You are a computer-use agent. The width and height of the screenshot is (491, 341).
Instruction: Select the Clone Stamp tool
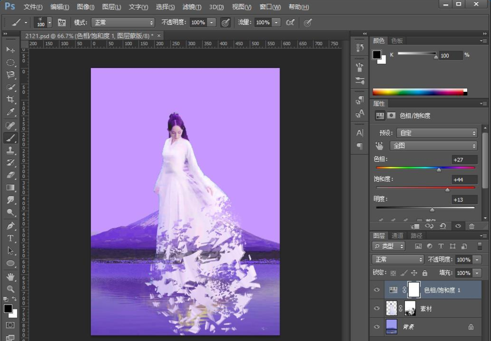click(x=10, y=150)
